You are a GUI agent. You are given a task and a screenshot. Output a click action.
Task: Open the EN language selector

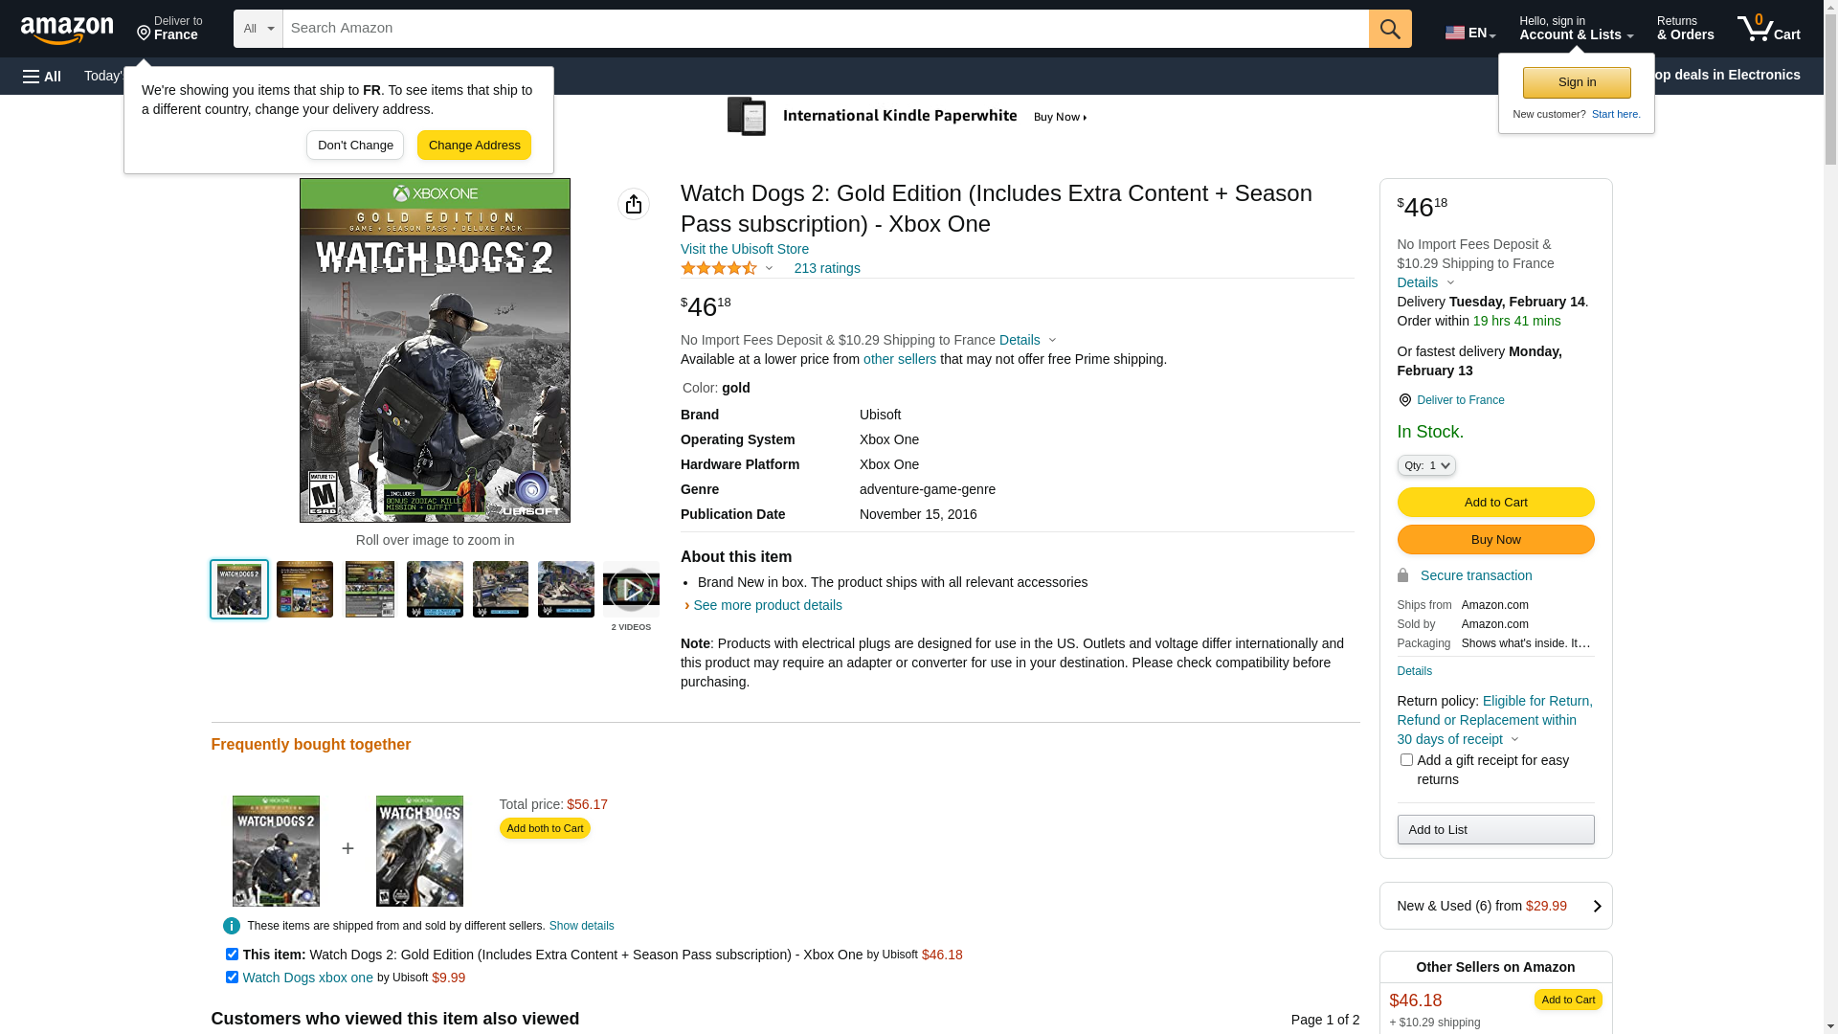1470,33
